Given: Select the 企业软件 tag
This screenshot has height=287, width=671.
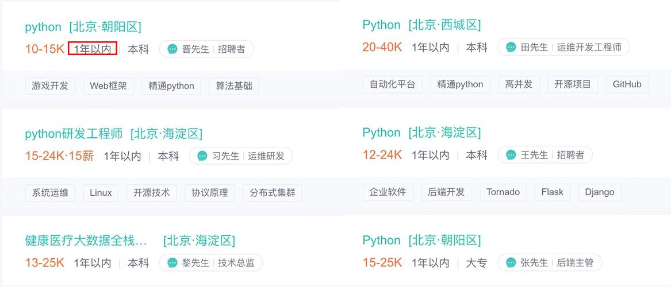Looking at the screenshot, I should [388, 192].
